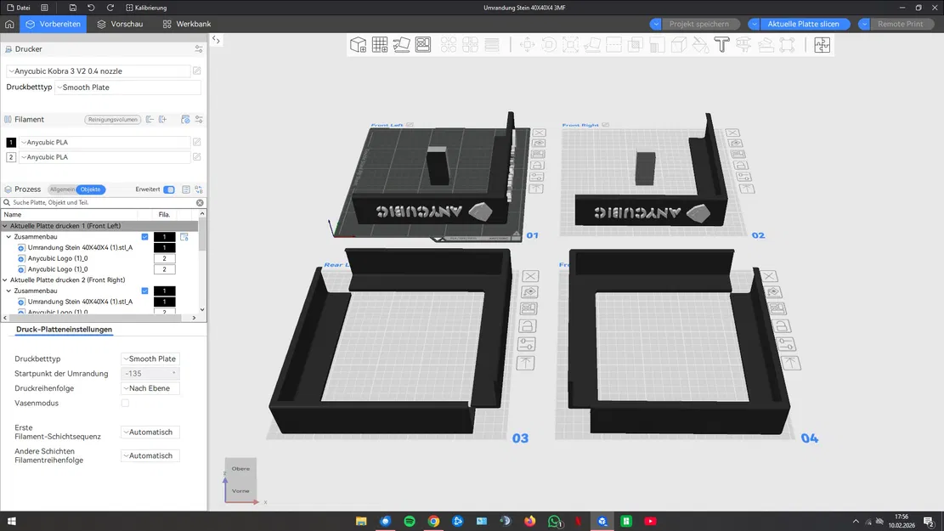
Task: Select the Cut tool in toolbar
Action: [613, 44]
